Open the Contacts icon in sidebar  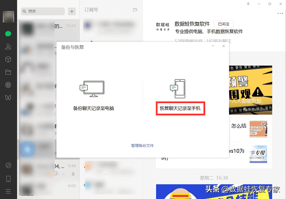tap(8, 46)
